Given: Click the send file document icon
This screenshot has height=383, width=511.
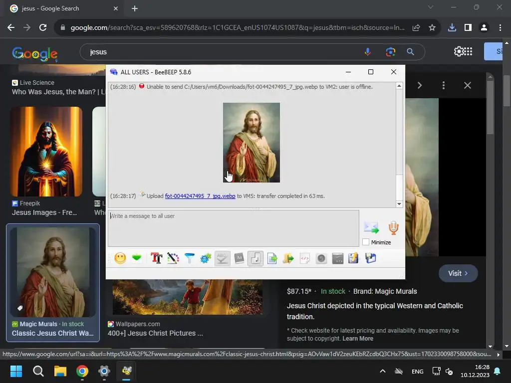Looking at the screenshot, I should pos(272,259).
